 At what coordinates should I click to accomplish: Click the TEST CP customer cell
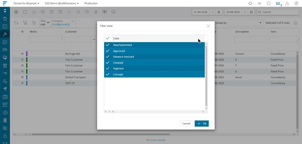(70, 83)
